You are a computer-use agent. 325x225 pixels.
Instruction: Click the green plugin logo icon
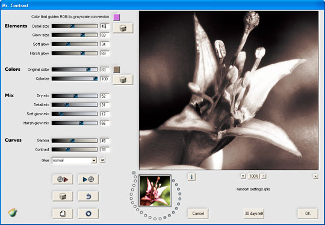pos(13,212)
